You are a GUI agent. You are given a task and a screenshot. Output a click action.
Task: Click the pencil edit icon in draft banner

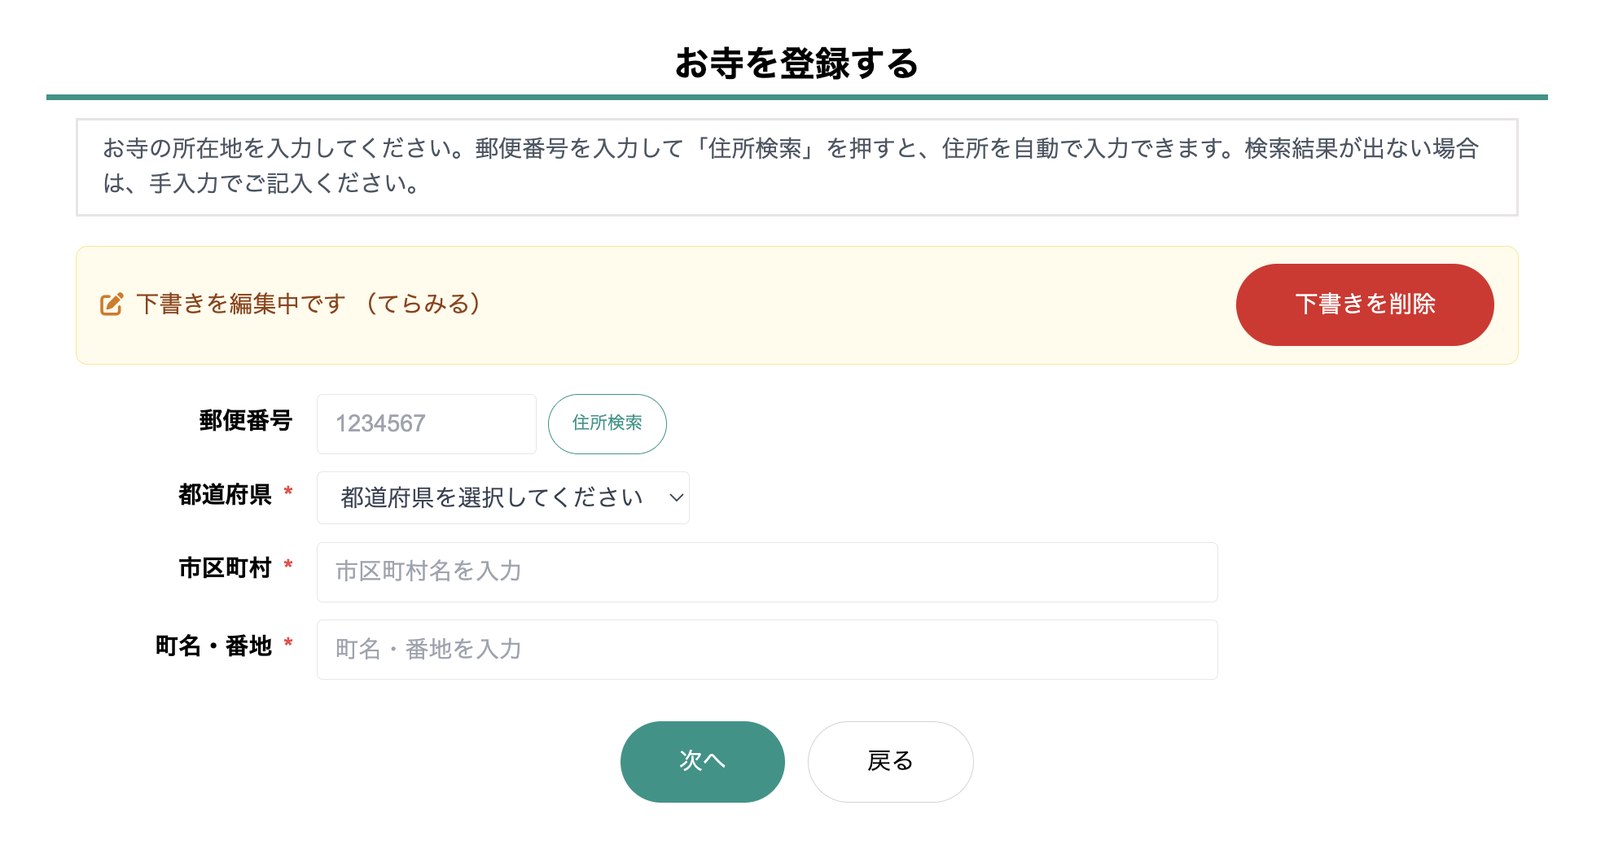click(112, 304)
